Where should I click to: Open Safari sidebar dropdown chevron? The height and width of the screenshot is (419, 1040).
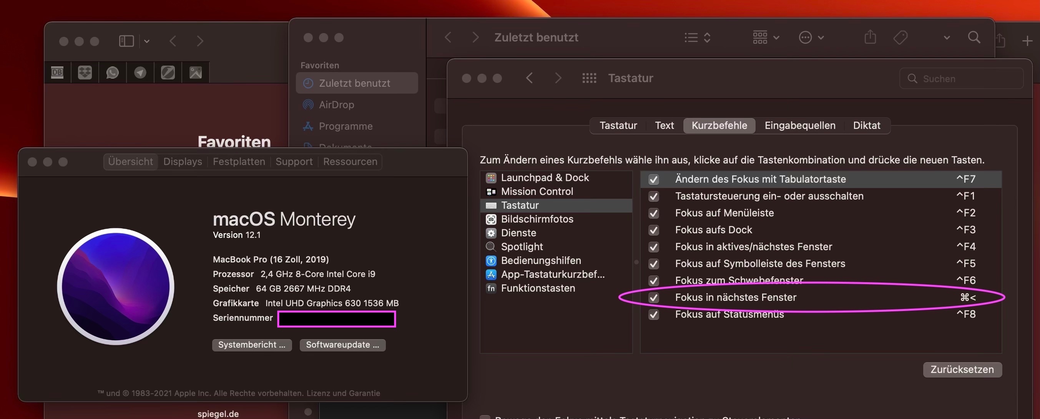pyautogui.click(x=146, y=41)
